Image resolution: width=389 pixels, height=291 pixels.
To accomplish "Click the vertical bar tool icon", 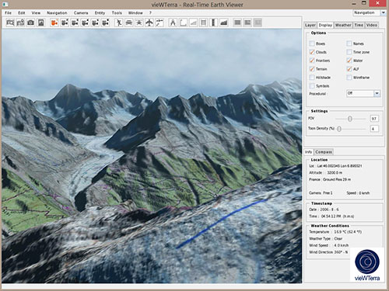I will tap(214, 23).
